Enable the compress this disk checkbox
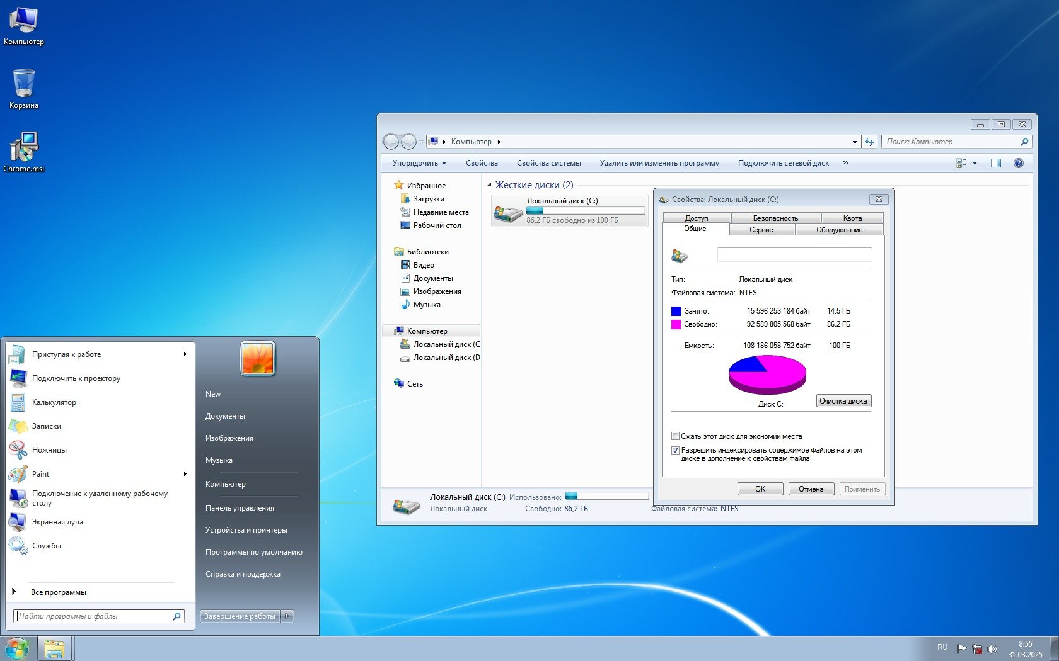The image size is (1059, 661). coord(675,436)
